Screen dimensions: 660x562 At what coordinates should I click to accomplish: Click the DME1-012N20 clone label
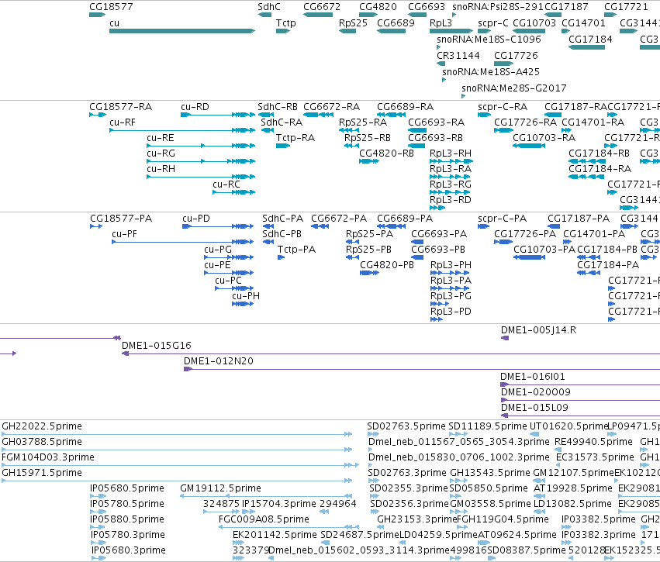point(219,361)
